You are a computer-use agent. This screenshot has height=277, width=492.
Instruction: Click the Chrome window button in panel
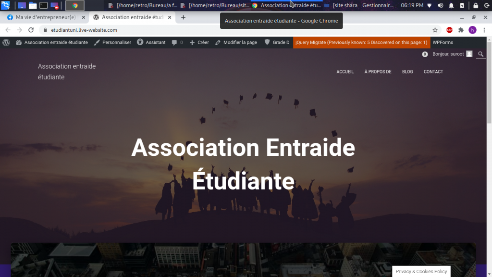point(74,5)
